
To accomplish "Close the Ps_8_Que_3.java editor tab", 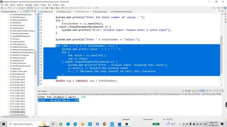I will pos(91,12).
